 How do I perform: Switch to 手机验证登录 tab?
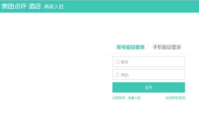point(167,47)
